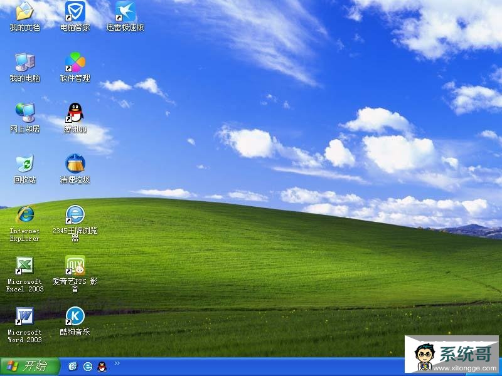Click the show desktop quick launch icon
502x376 pixels.
(x=73, y=367)
